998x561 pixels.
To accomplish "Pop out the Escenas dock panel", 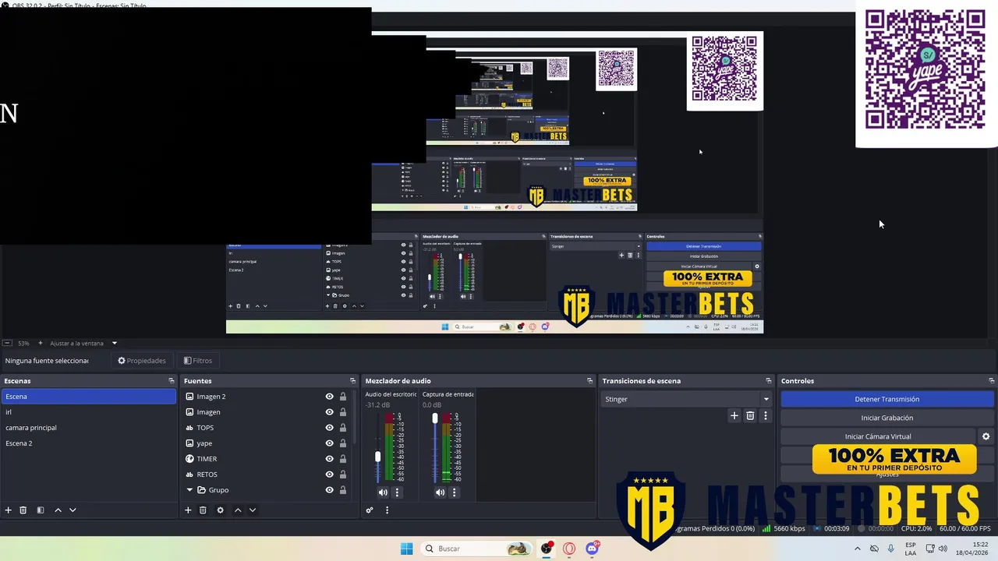I will pyautogui.click(x=172, y=381).
